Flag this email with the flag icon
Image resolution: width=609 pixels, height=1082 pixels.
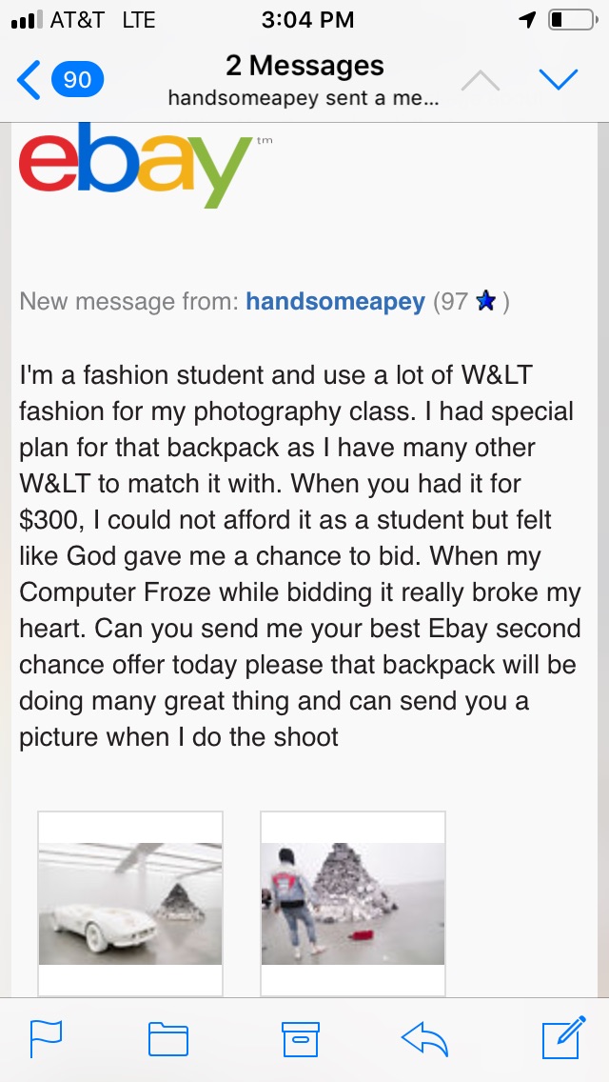[x=47, y=1038]
